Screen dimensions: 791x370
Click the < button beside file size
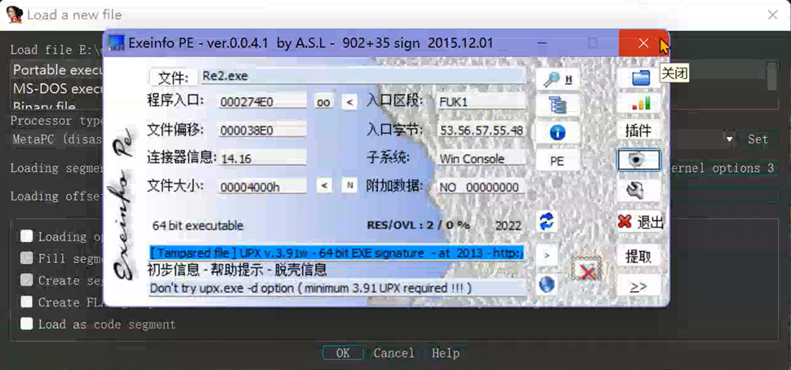[x=325, y=186]
